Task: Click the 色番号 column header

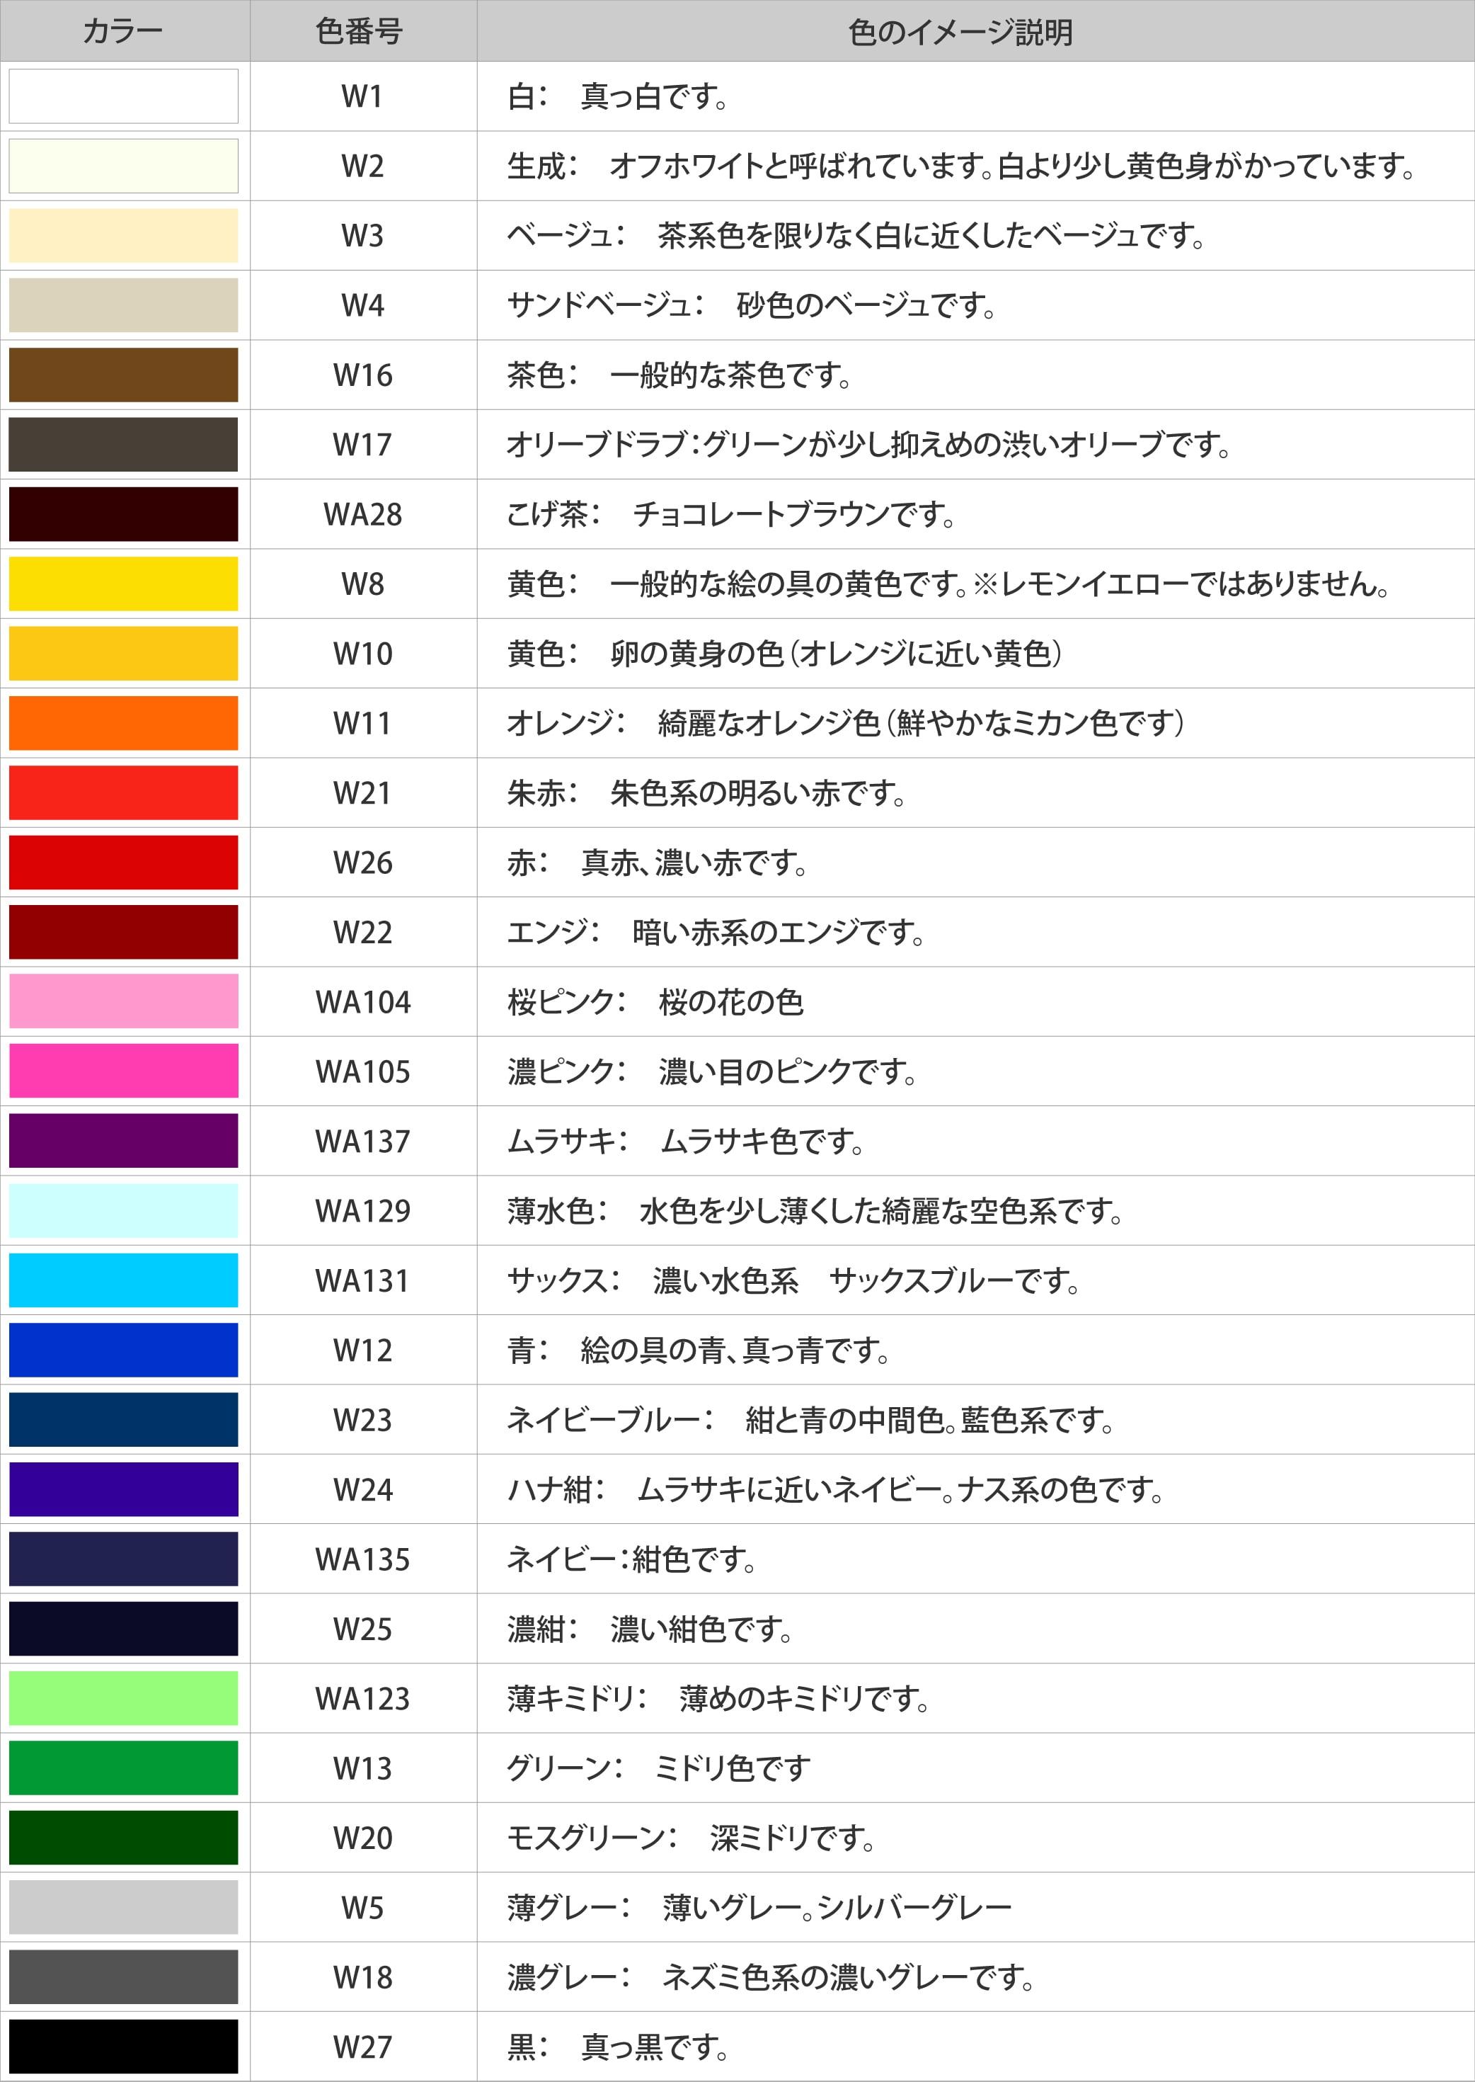Action: (x=362, y=32)
